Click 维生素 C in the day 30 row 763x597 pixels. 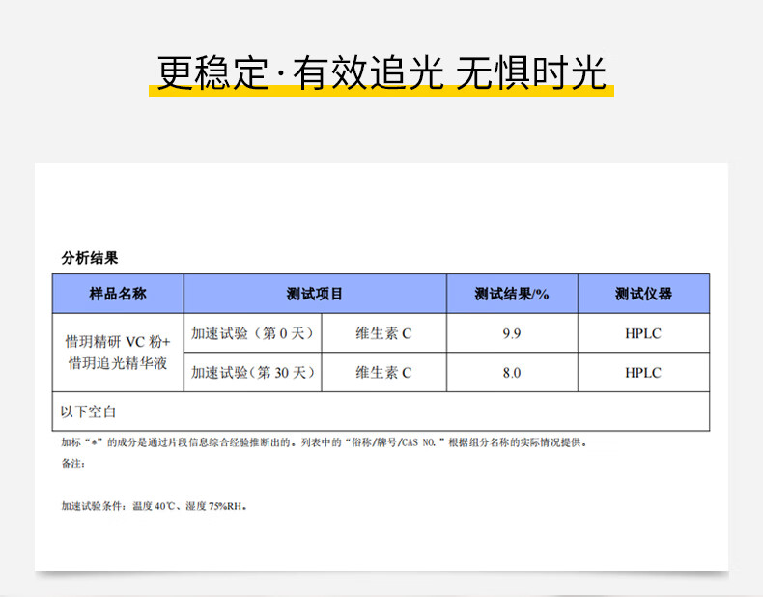point(384,372)
